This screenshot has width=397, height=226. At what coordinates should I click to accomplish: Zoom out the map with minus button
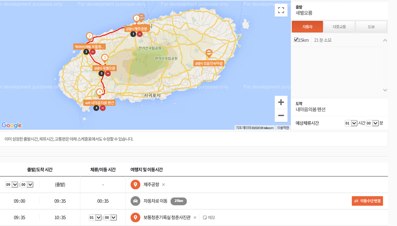tap(281, 115)
